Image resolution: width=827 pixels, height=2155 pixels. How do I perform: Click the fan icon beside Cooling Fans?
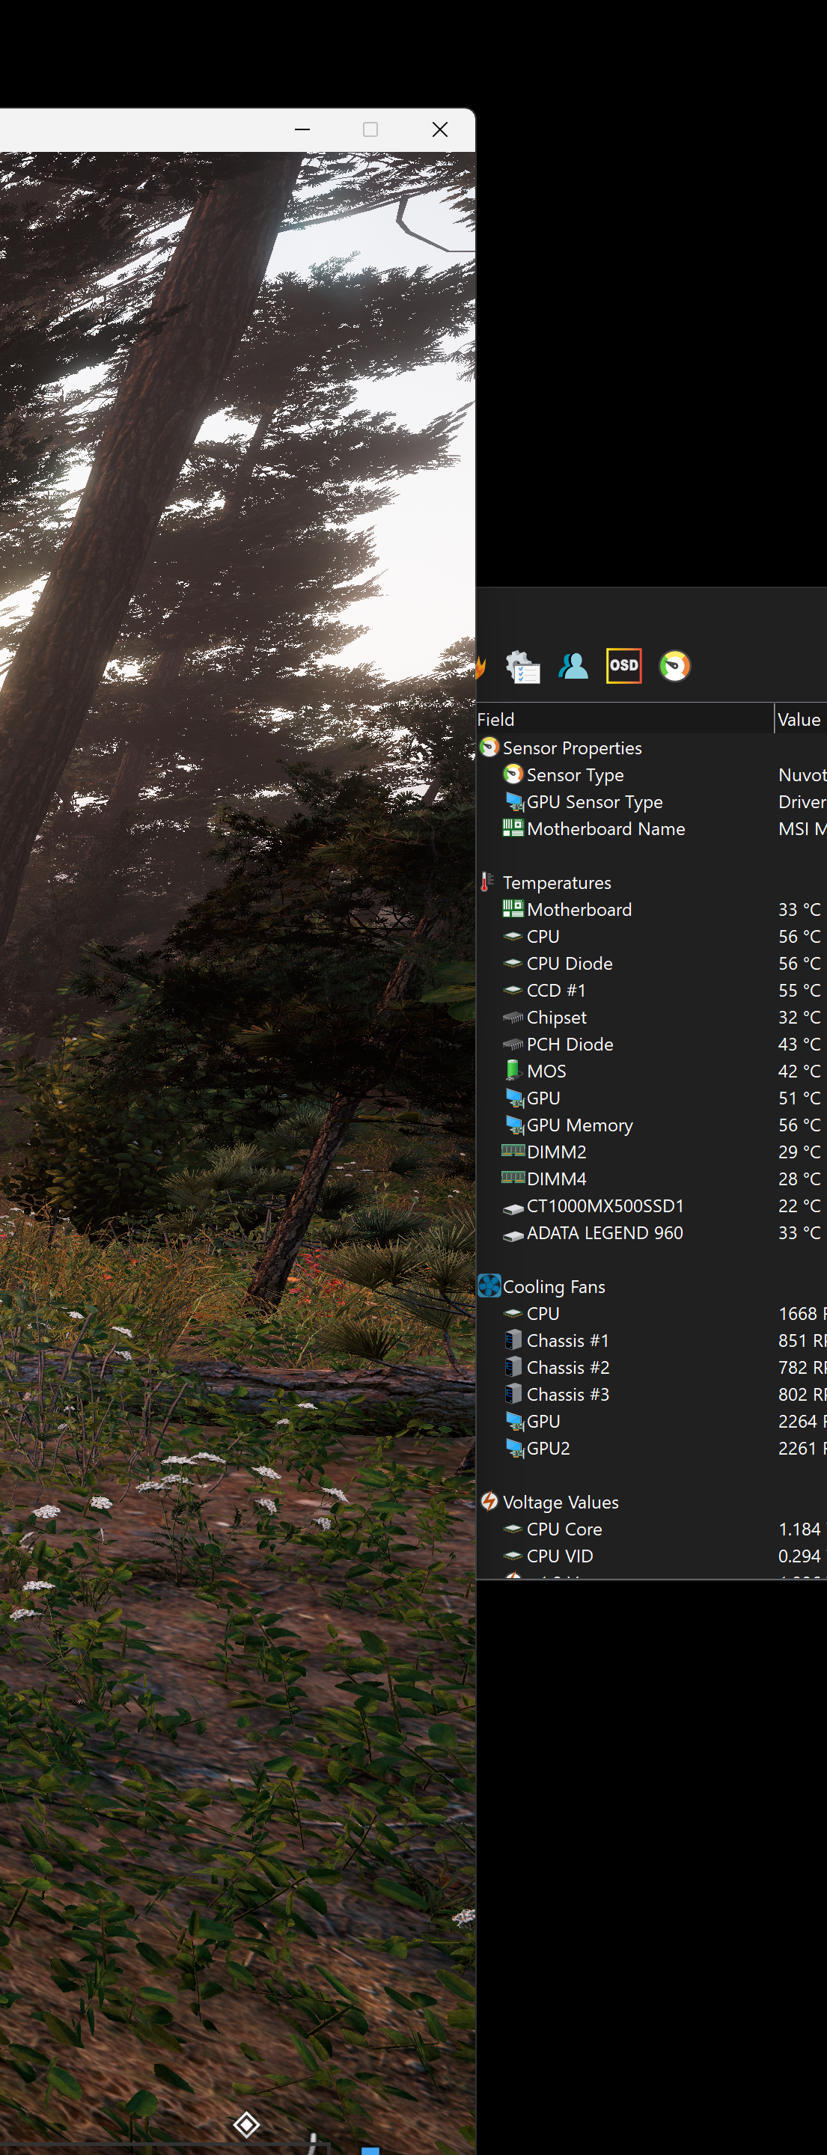pyautogui.click(x=489, y=1286)
